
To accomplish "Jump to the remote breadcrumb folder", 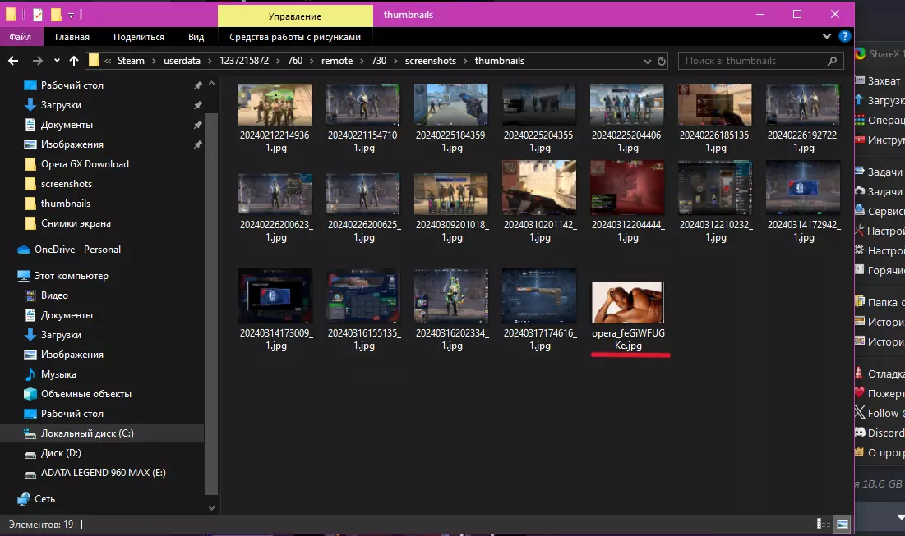I will pos(337,61).
